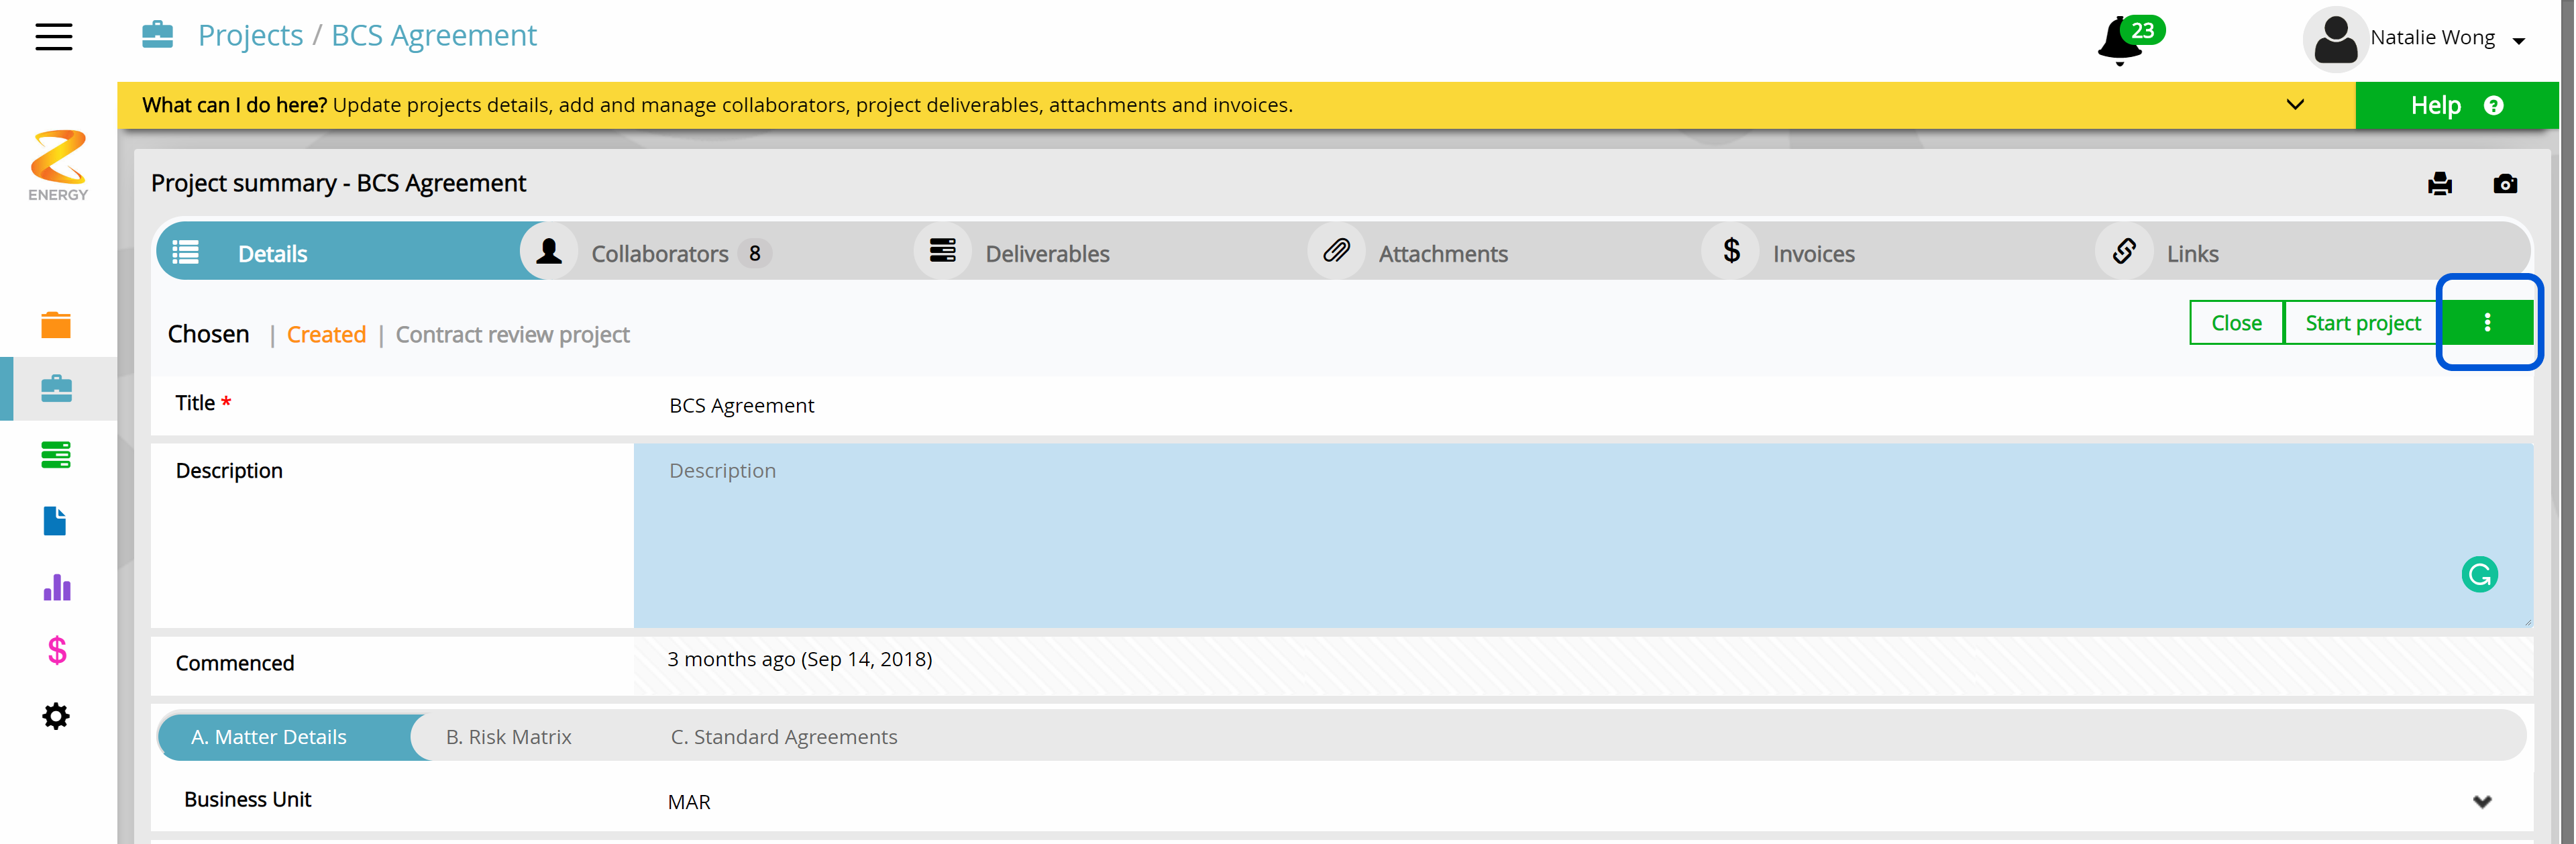Select the B. Risk Matrix sub-tab

click(x=508, y=737)
